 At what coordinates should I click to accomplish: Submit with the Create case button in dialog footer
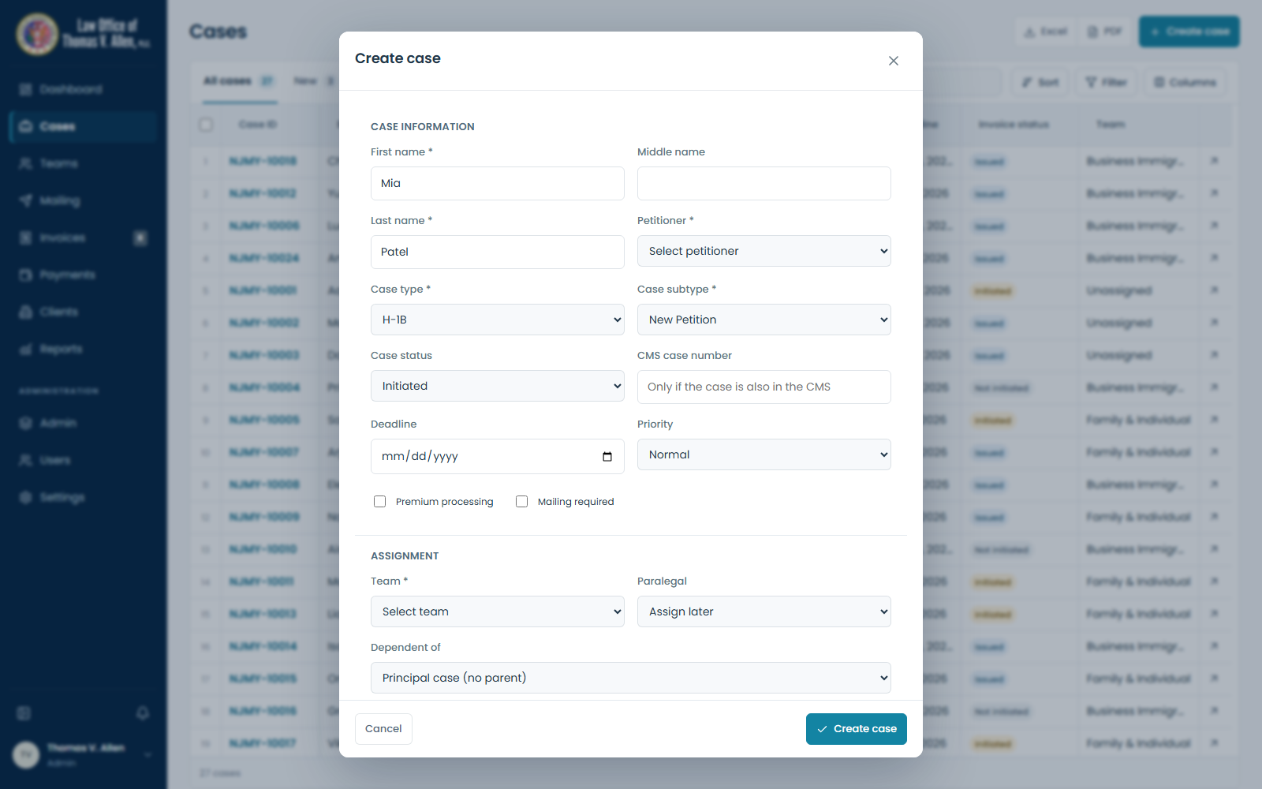click(857, 729)
